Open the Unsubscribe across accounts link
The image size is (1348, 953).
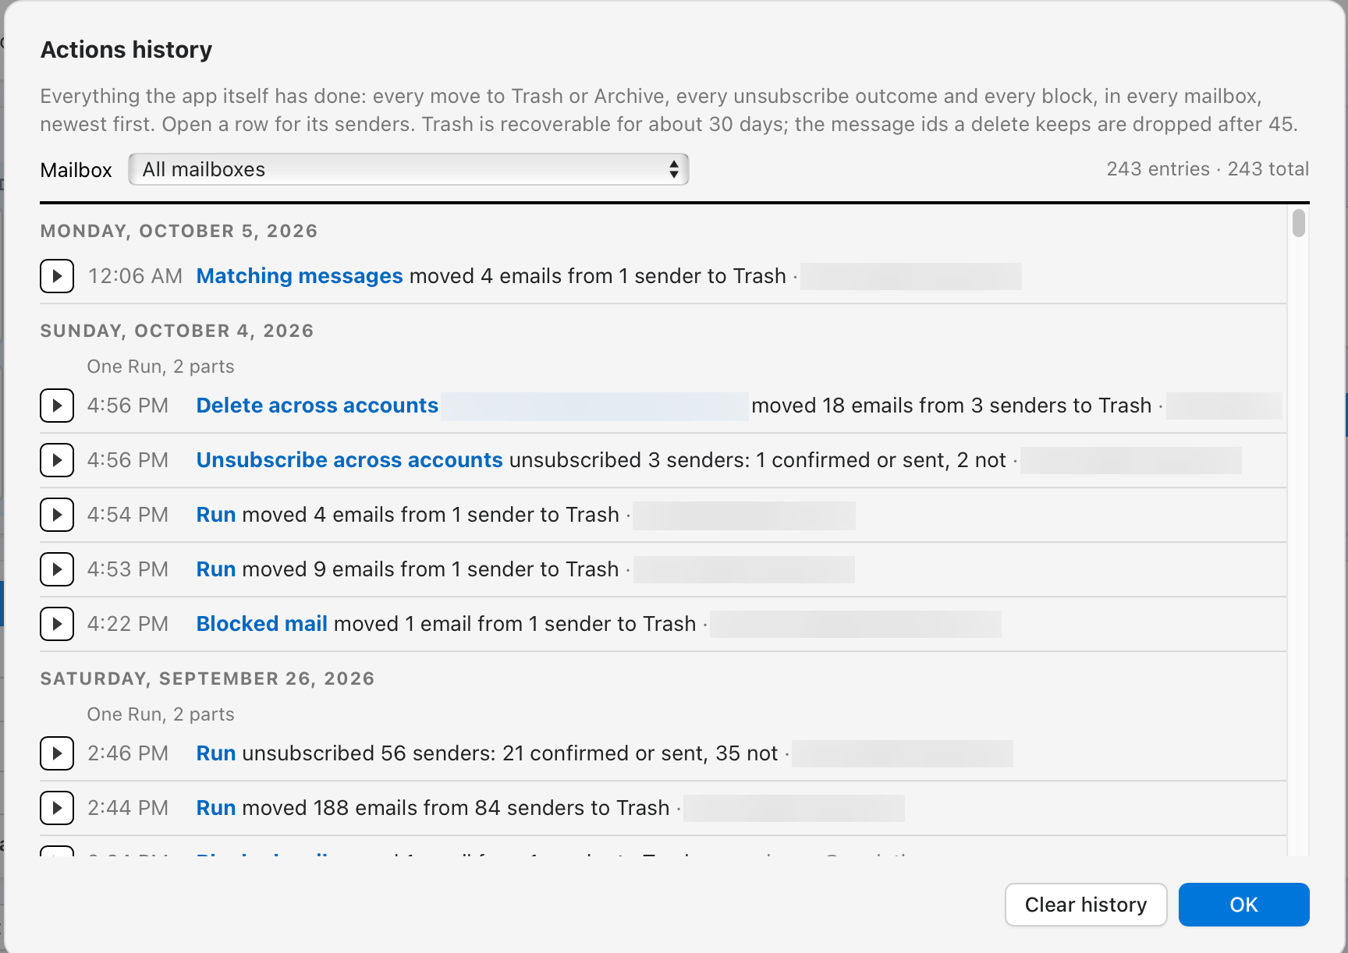point(349,460)
